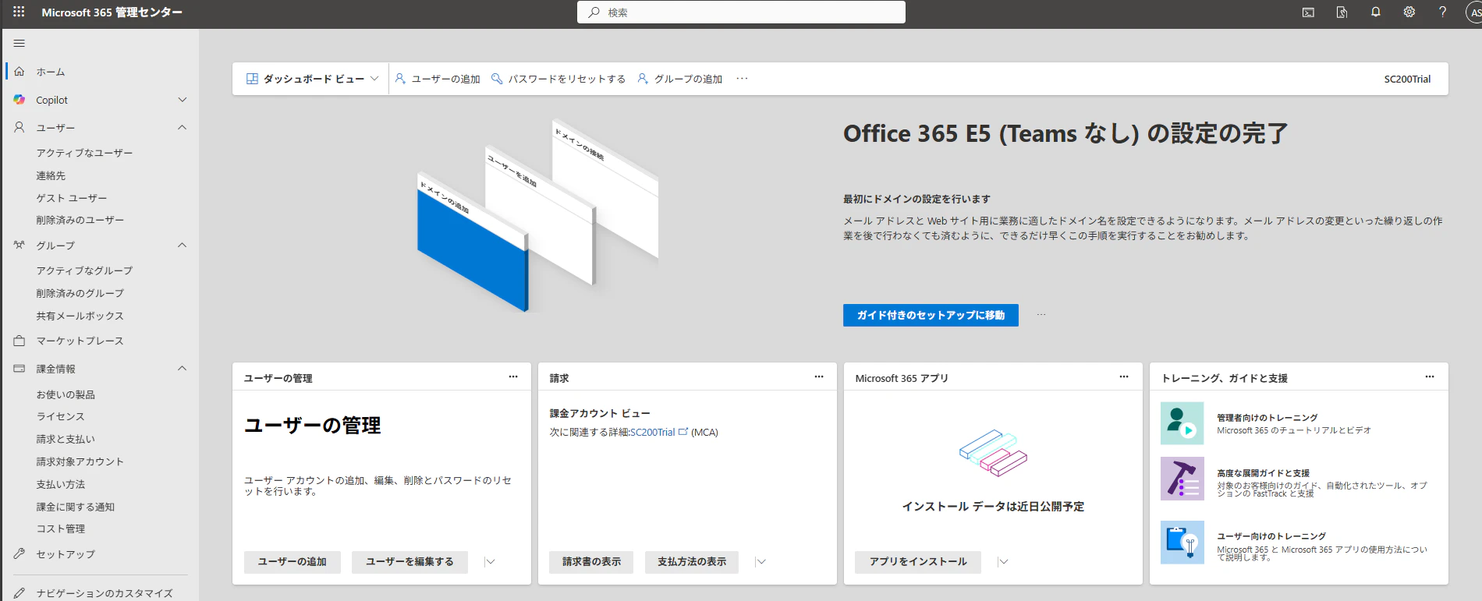Expand chevron next to アプリをインストール
Screen dimensions: 1482x601
[1004, 562]
